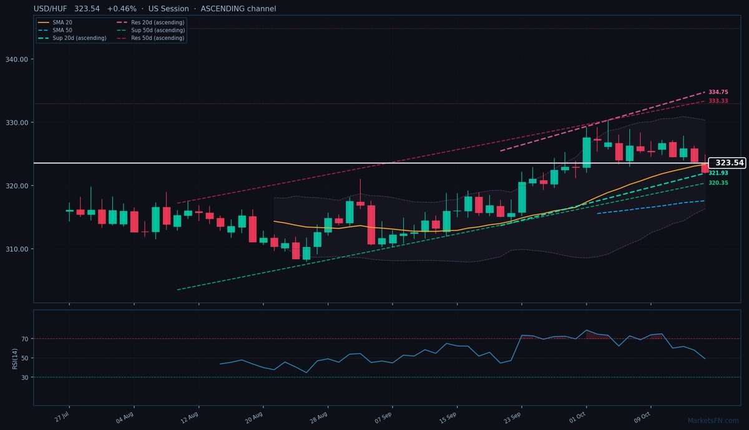Viewport: 749px width, 430px height.
Task: Click the 310.00 price axis label
Action: tap(18, 249)
